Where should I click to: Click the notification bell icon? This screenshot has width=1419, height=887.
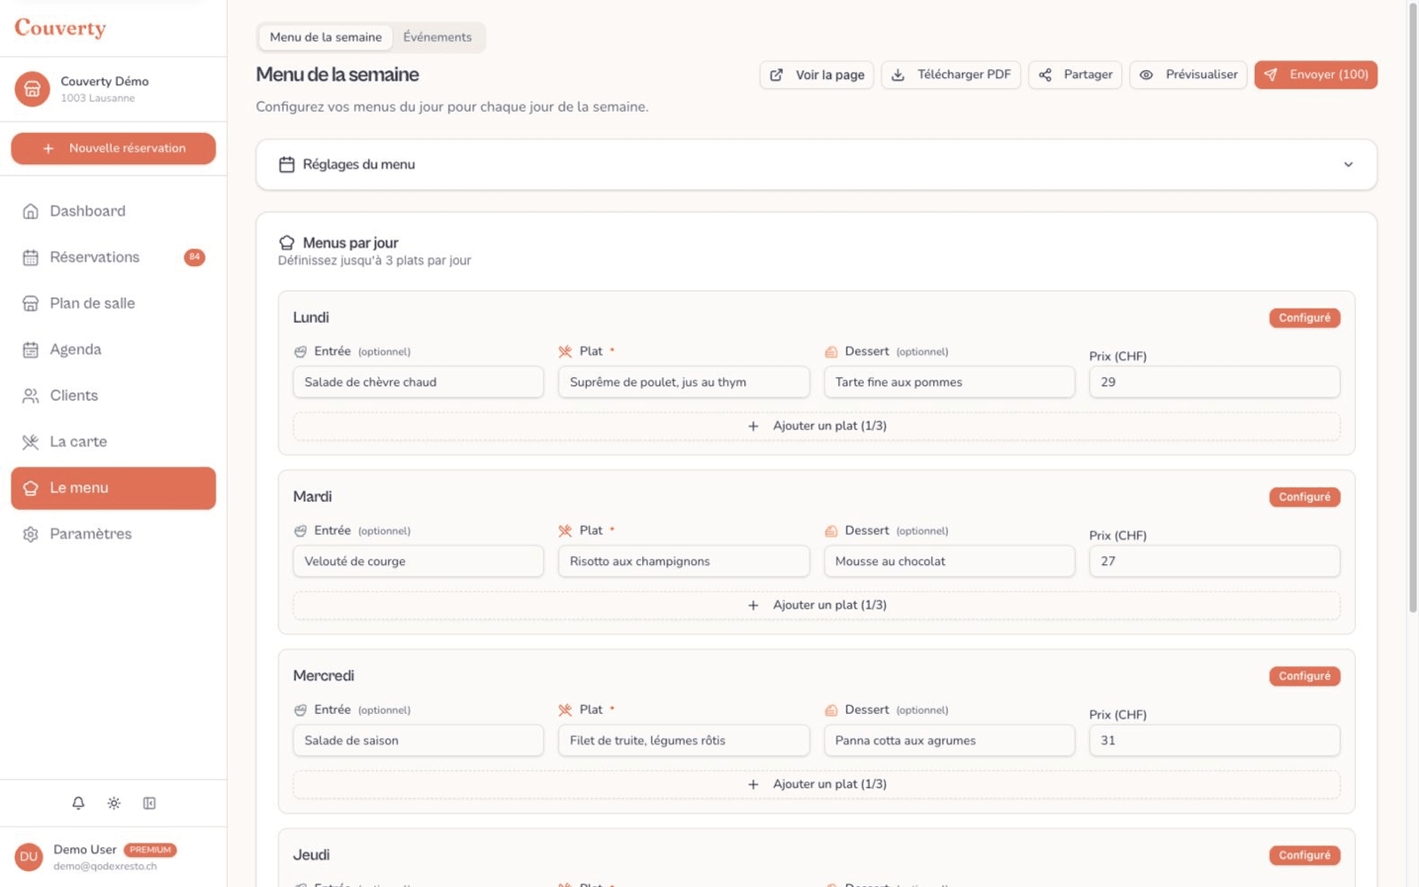[78, 804]
